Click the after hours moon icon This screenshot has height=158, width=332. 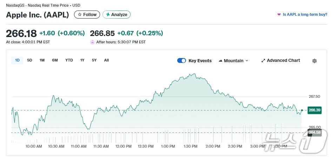(92, 42)
